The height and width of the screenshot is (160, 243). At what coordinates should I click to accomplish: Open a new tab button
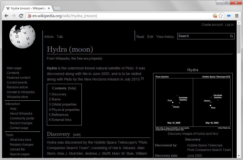pos(57,8)
